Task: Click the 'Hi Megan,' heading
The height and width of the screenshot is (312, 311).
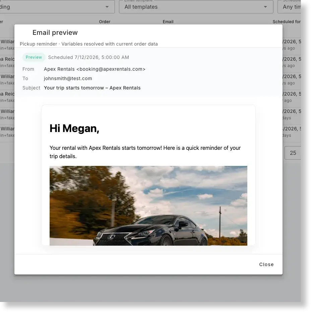Action: pos(74,128)
